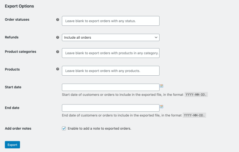Uncheck the Add order notes checkbox

64,129
